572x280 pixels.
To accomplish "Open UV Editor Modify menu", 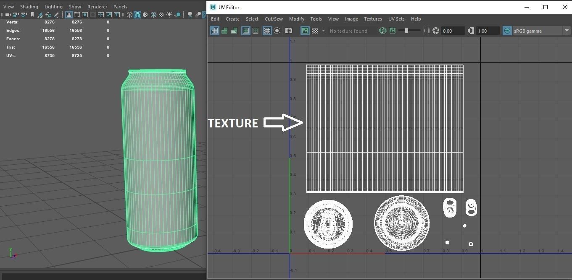I will [296, 19].
